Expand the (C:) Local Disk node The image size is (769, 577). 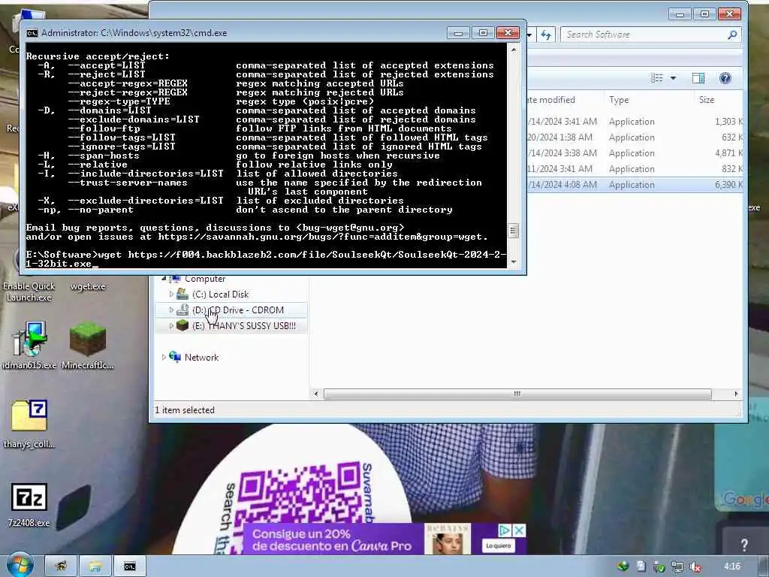point(171,295)
